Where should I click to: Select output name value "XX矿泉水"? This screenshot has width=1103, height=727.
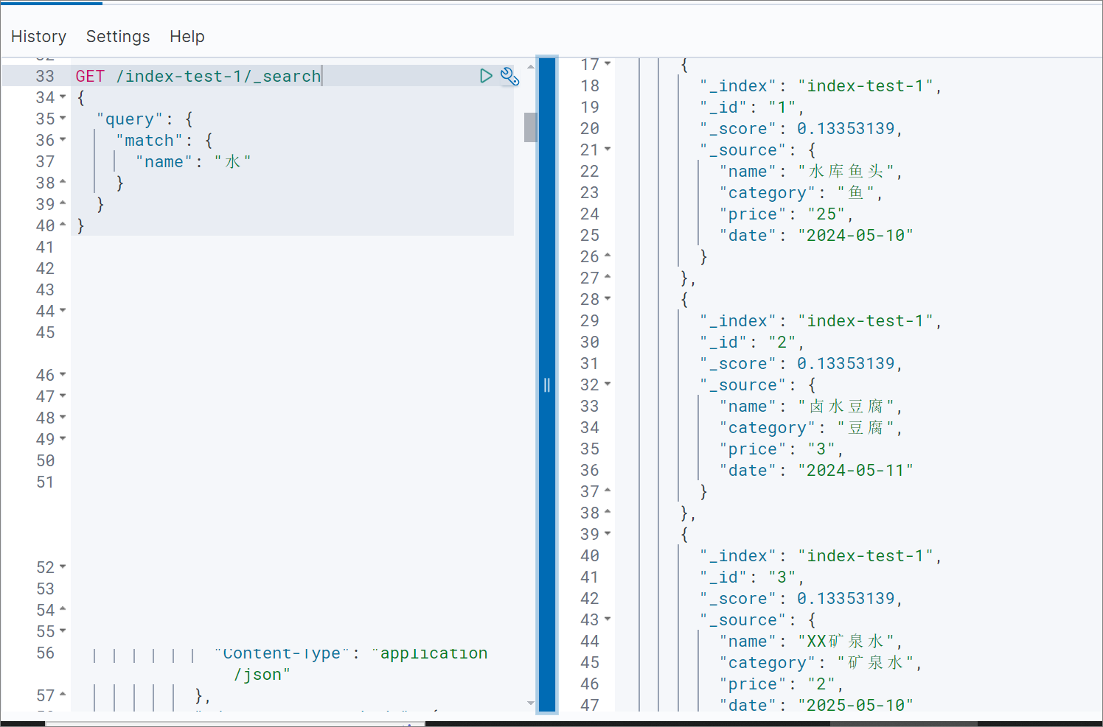pos(846,642)
